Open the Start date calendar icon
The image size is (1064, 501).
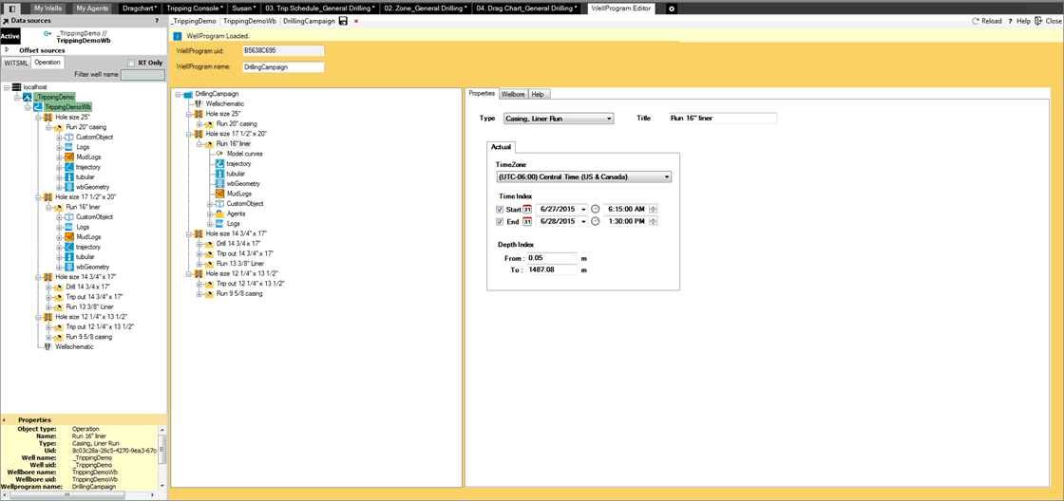pos(526,209)
